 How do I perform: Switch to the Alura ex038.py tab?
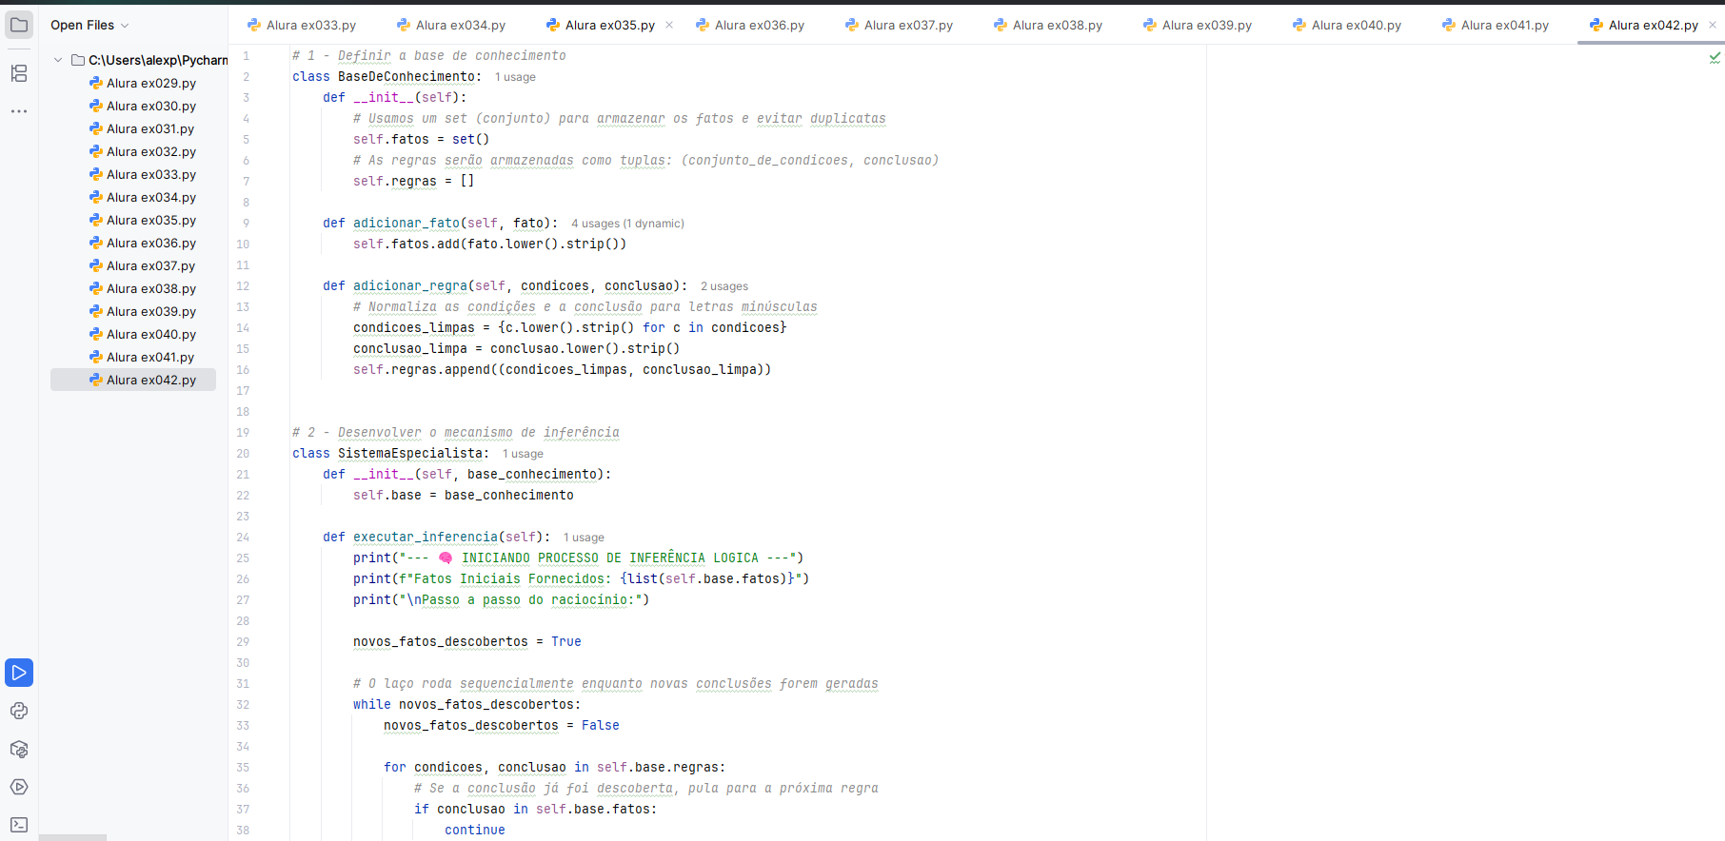pos(1048,25)
